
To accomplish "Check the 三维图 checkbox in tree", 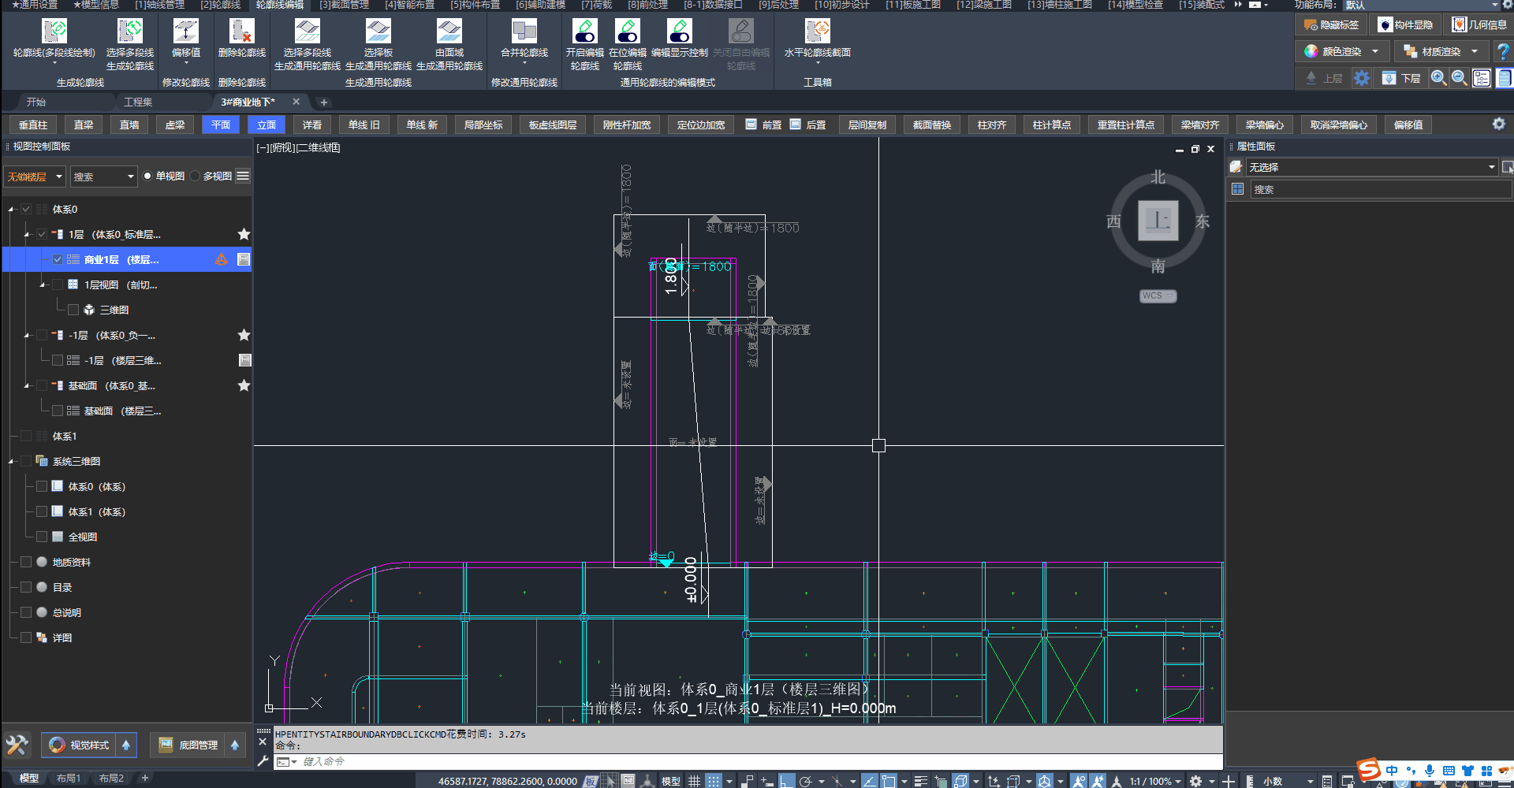I will pos(73,310).
